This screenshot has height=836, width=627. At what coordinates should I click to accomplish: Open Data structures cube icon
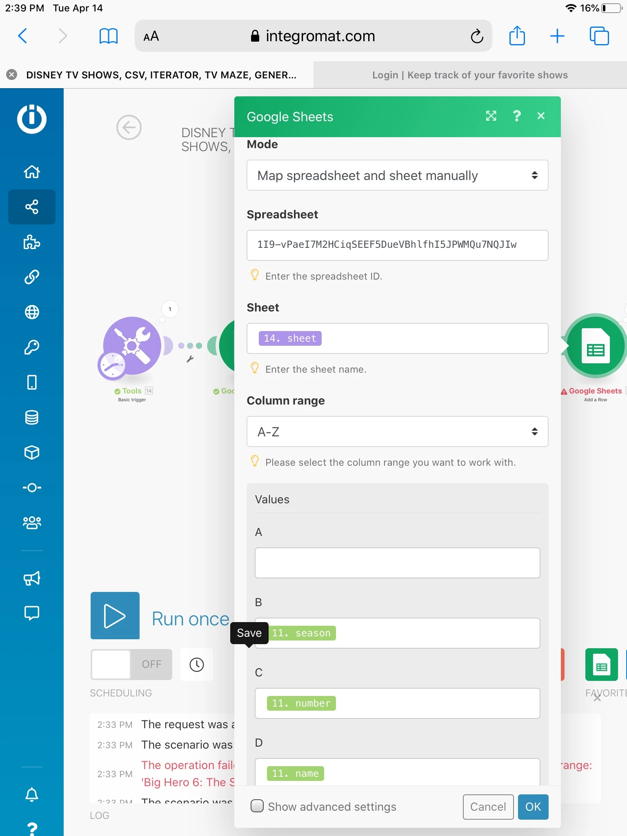32,453
